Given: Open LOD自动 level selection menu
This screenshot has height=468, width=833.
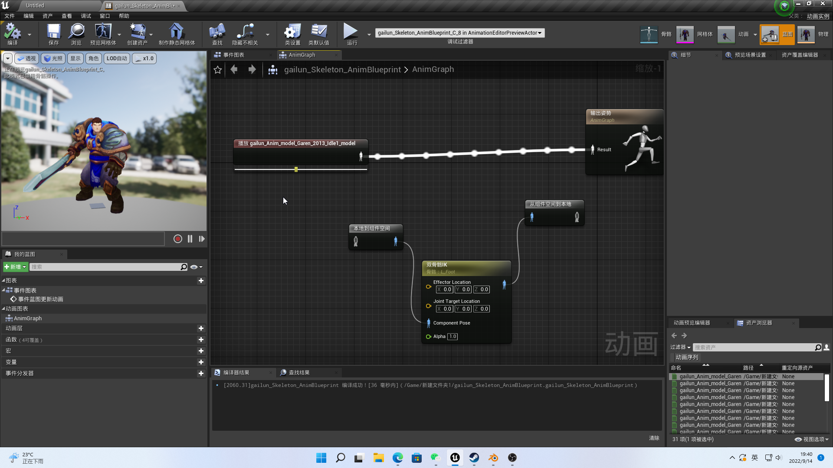Looking at the screenshot, I should [x=117, y=58].
